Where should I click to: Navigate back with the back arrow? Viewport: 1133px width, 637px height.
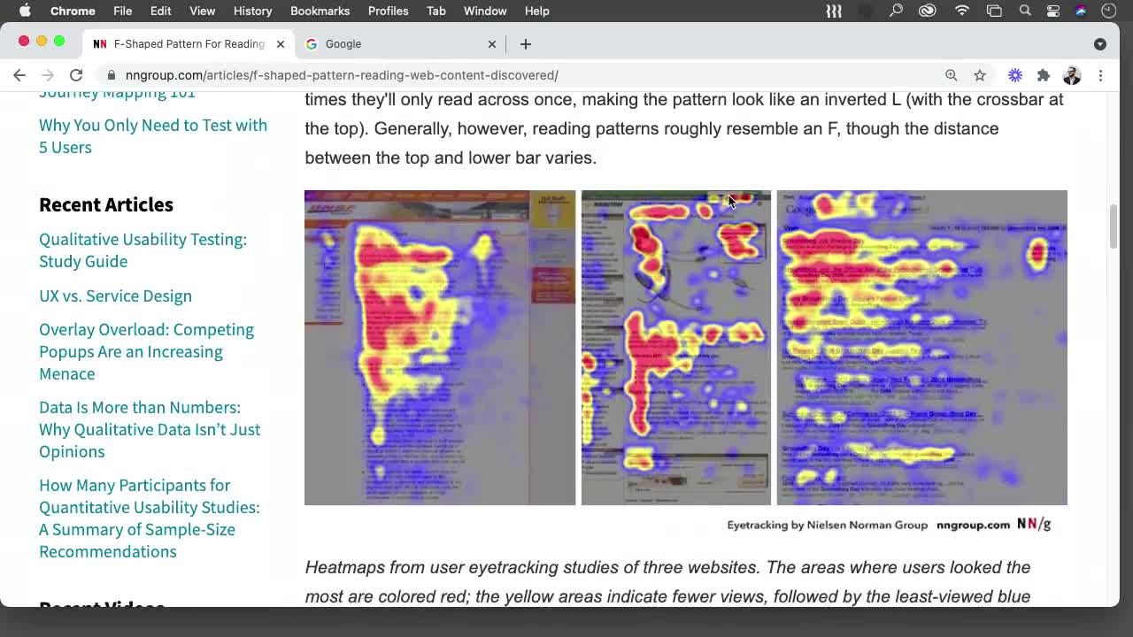(19, 75)
